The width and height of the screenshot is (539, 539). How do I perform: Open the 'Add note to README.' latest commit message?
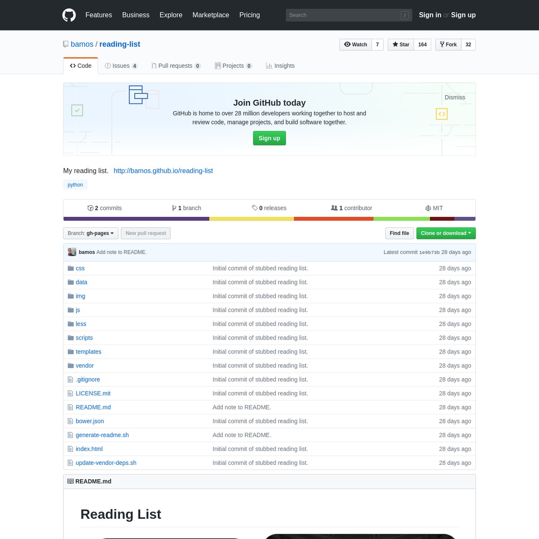pos(121,252)
